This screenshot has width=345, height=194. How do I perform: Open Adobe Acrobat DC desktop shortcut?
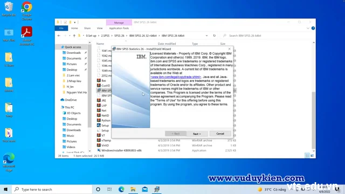click(27, 36)
